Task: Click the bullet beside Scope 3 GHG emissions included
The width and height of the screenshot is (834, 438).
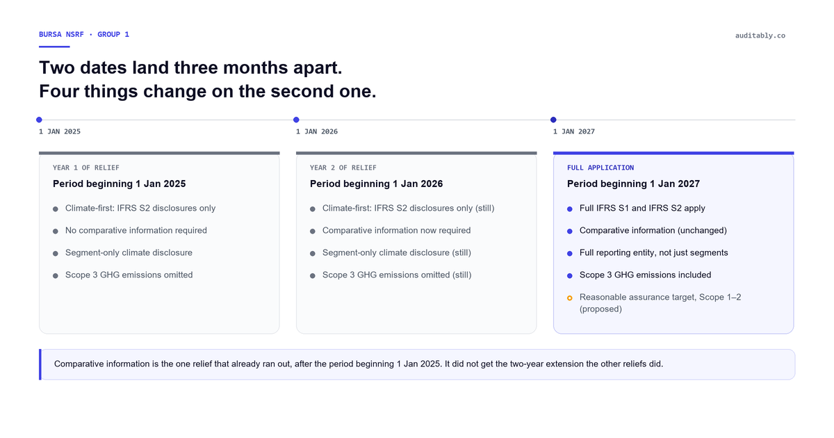Action: coord(570,275)
